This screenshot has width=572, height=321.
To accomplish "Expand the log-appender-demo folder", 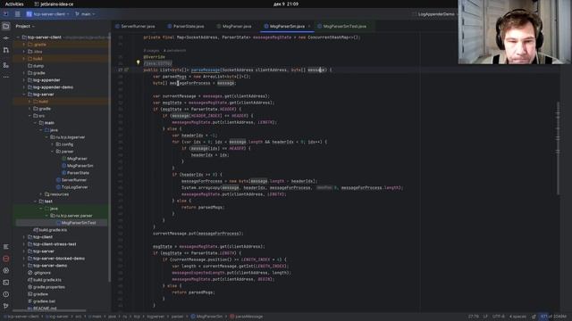I will (x=24, y=87).
